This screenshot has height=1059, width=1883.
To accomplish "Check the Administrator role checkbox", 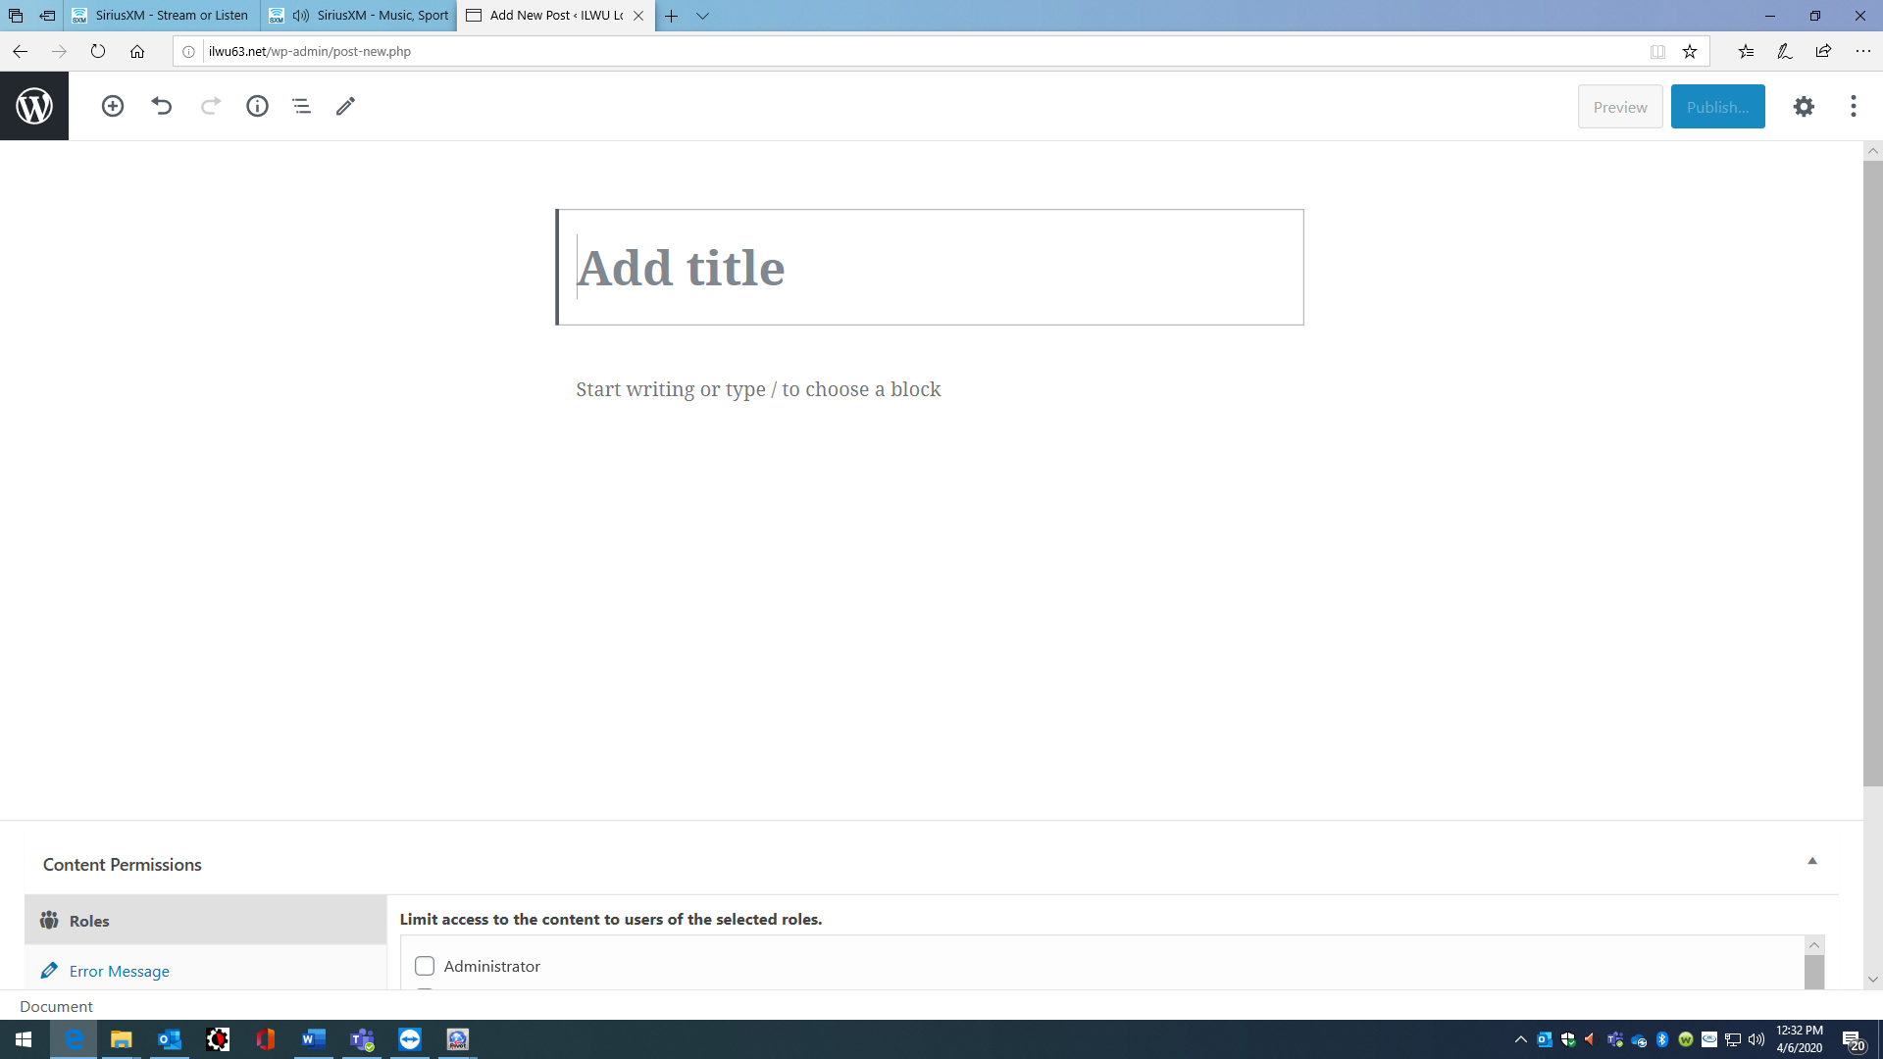I will [x=425, y=966].
